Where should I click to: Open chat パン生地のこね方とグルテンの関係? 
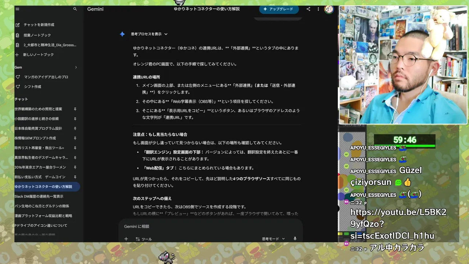pyautogui.click(x=42, y=206)
